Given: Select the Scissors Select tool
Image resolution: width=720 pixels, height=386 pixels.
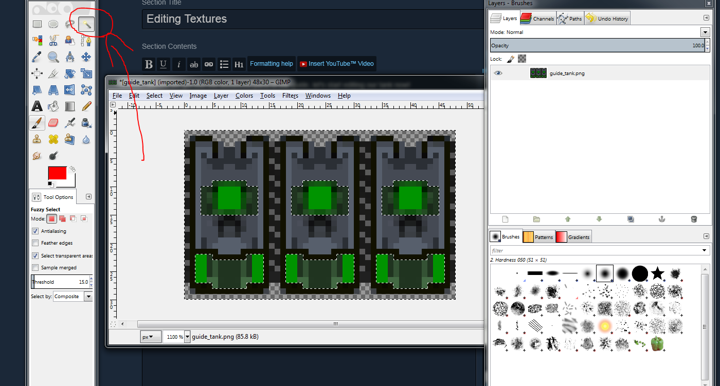Looking at the screenshot, I should point(53,40).
